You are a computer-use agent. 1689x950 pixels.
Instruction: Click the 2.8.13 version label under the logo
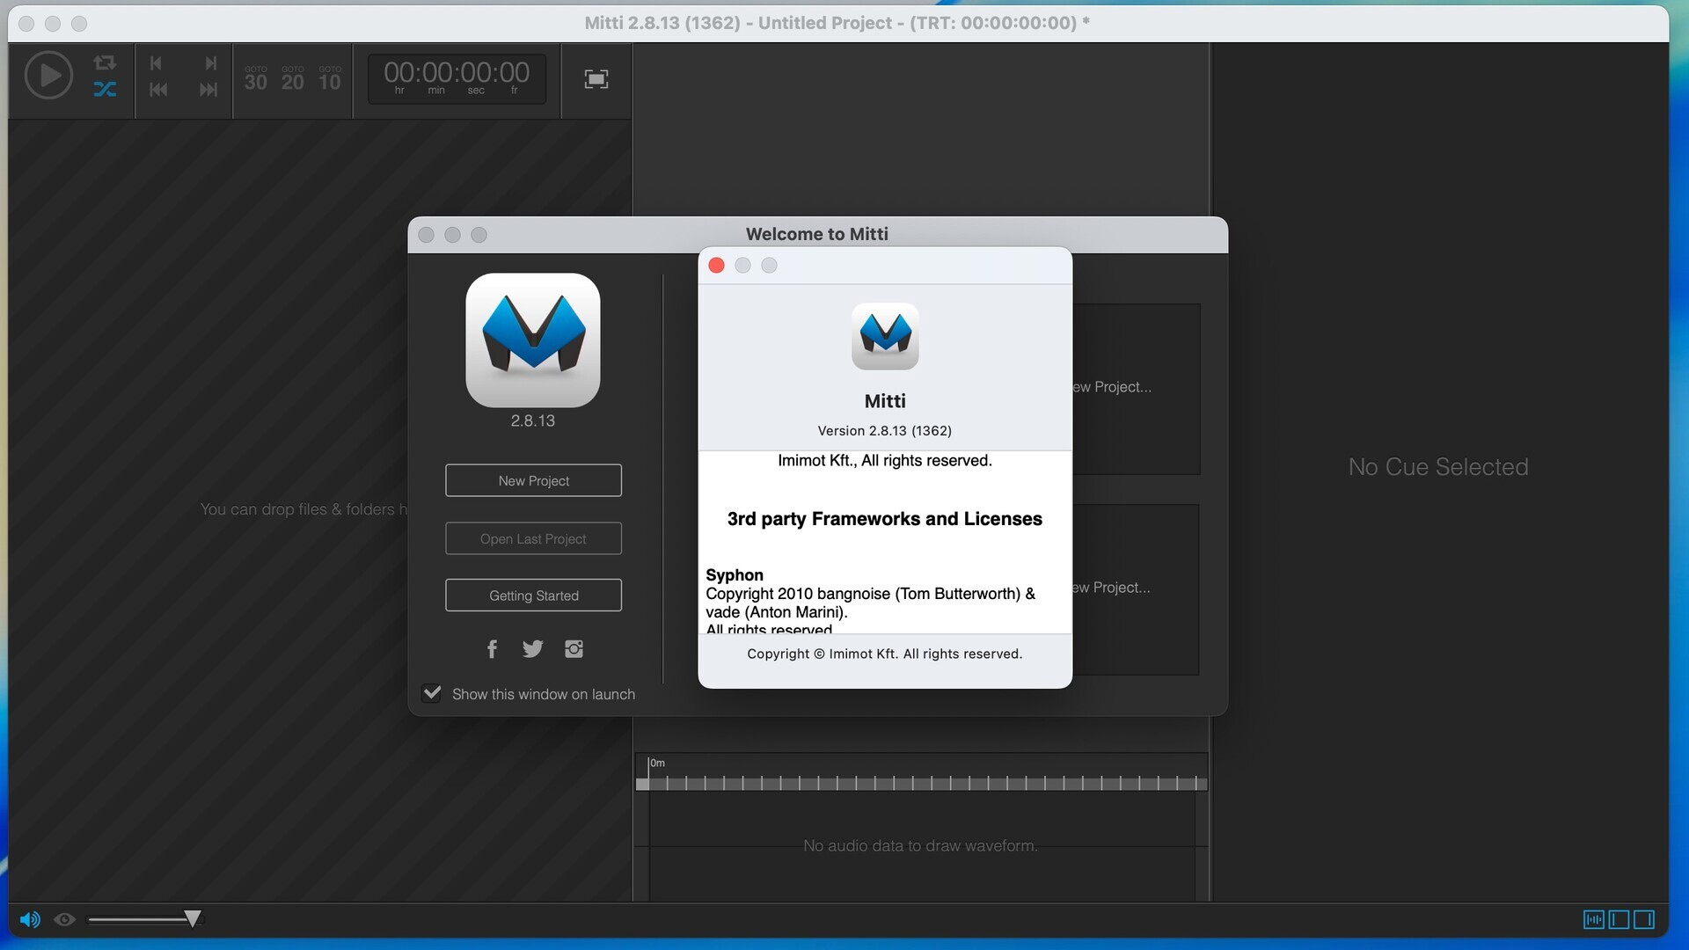click(533, 421)
